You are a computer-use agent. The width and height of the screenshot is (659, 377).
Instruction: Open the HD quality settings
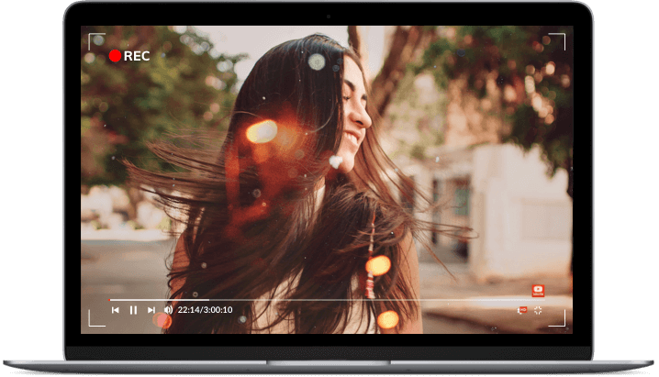pos(522,310)
